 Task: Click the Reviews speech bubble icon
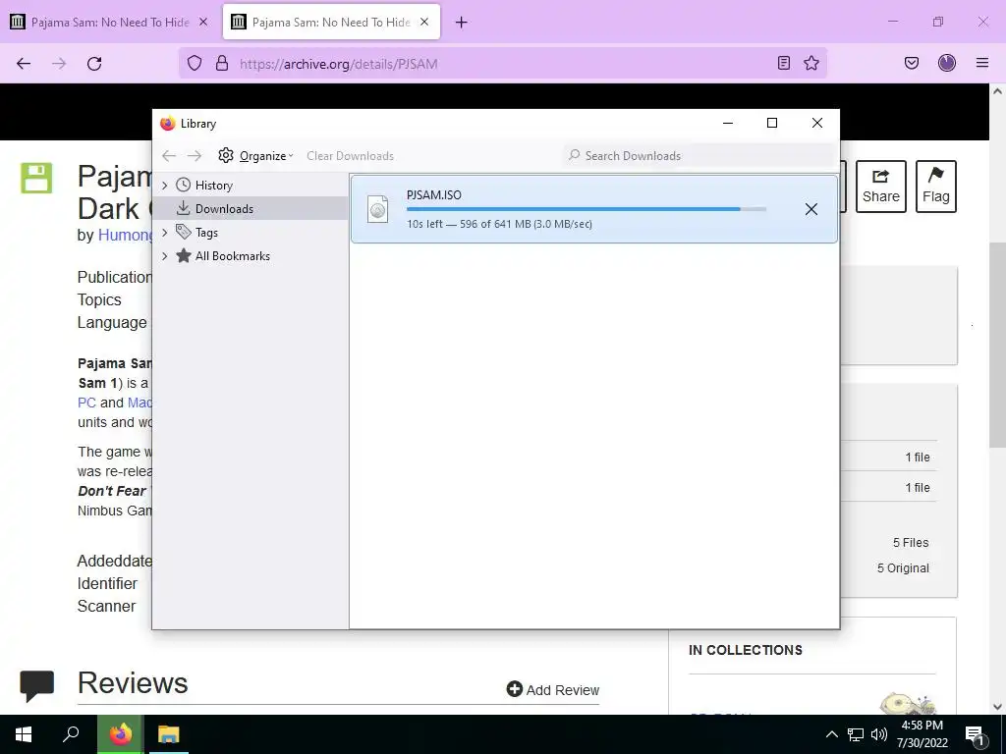(36, 686)
